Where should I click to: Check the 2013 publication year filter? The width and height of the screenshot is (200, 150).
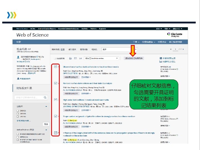(18, 114)
